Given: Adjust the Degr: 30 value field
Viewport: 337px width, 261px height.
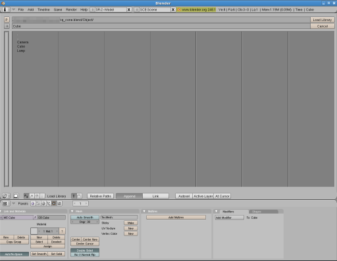Looking at the screenshot, I should 85,222.
